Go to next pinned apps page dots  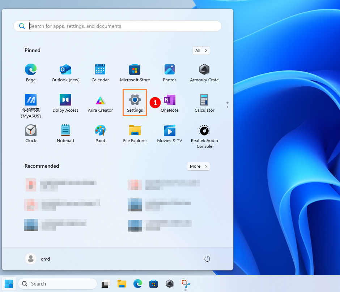pos(227,105)
